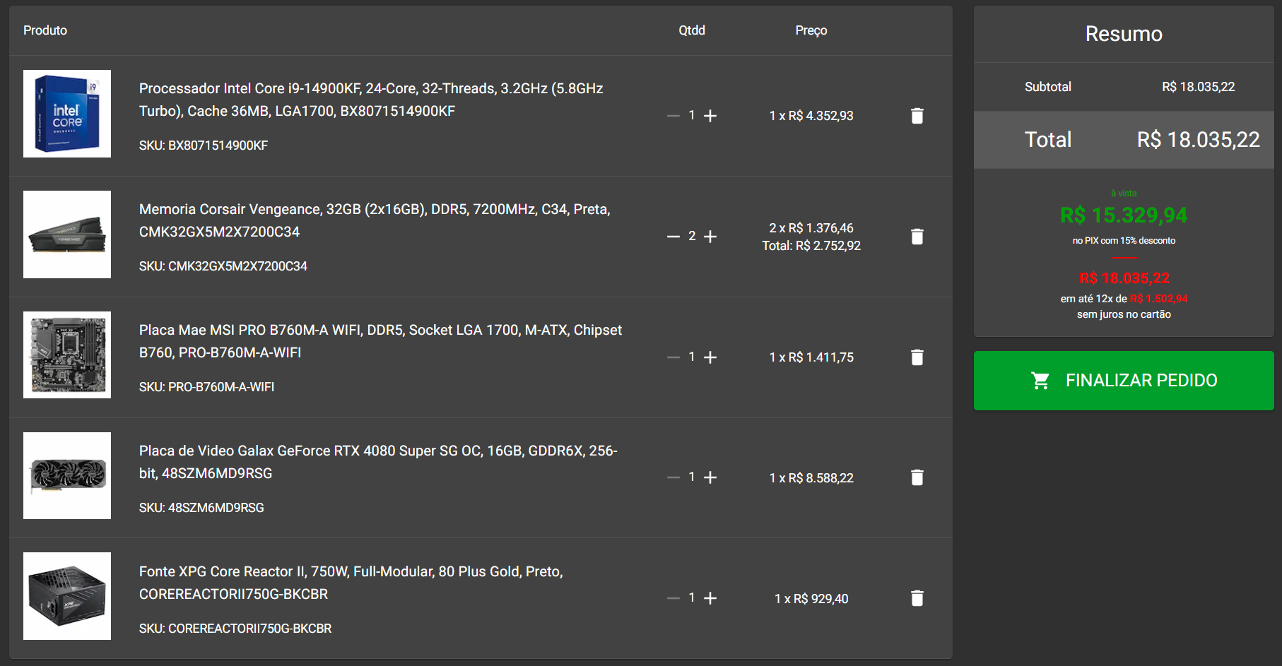Delete the MSI PRO B760M-A WIFI motherboard item
Image resolution: width=1282 pixels, height=666 pixels.
click(917, 357)
